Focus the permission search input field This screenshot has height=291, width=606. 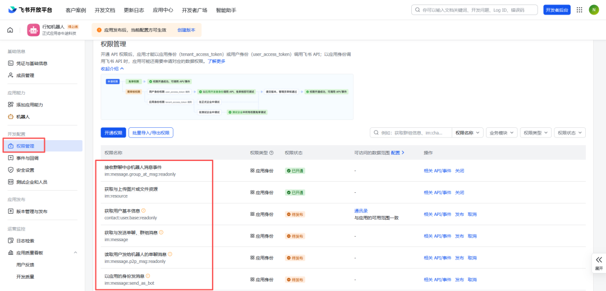[x=411, y=132]
